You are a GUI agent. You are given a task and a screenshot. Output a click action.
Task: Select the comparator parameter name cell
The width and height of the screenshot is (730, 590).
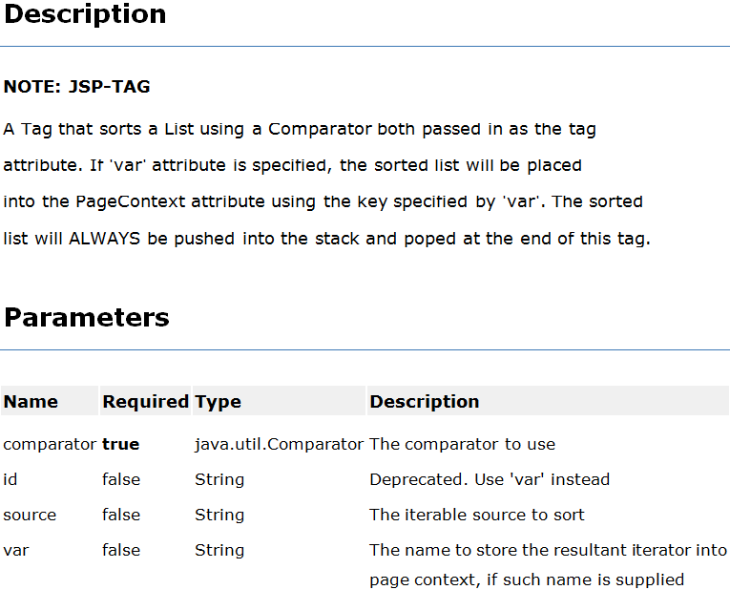point(50,444)
